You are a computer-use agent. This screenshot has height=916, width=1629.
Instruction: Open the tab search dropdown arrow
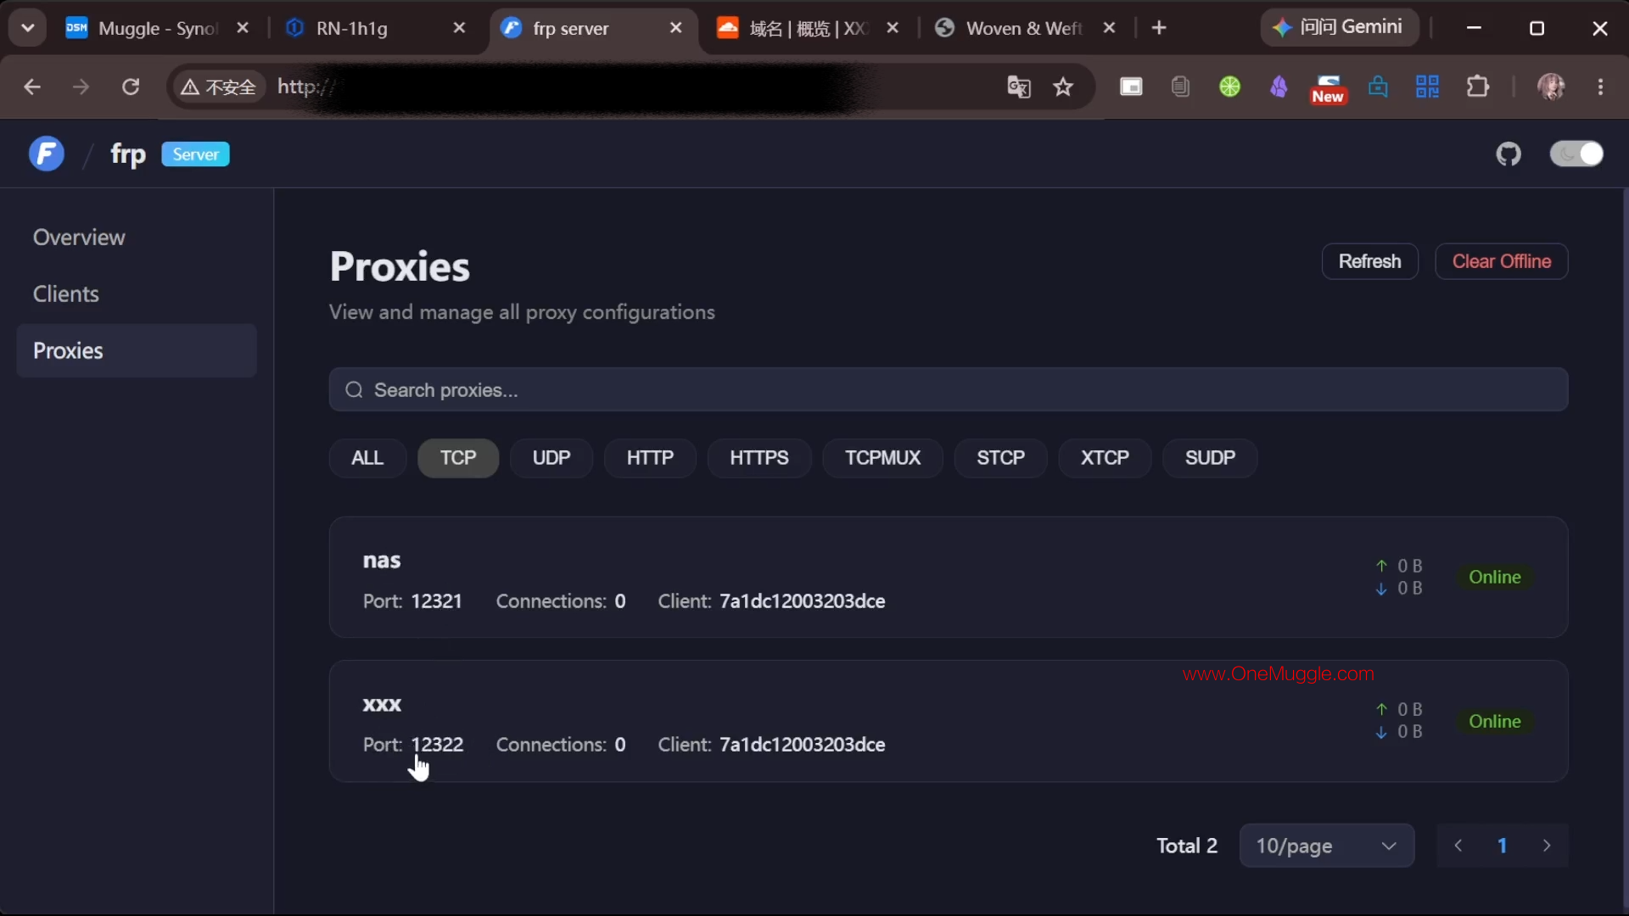(27, 28)
